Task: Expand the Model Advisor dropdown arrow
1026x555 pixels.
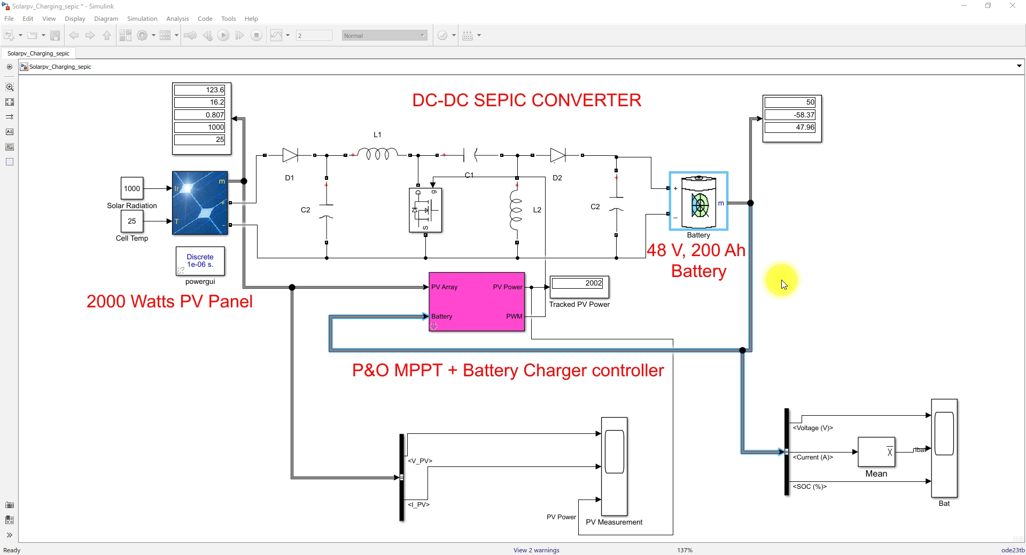Action: 454,35
